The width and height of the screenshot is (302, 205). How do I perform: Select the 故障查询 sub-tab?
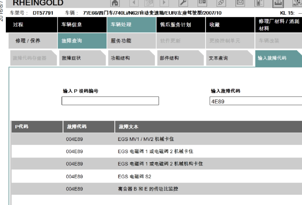coord(82,41)
